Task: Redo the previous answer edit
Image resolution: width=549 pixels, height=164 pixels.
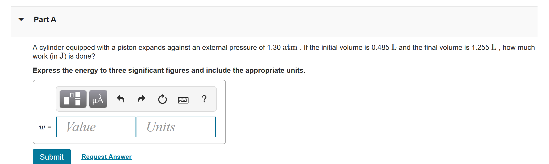Action: 141,99
